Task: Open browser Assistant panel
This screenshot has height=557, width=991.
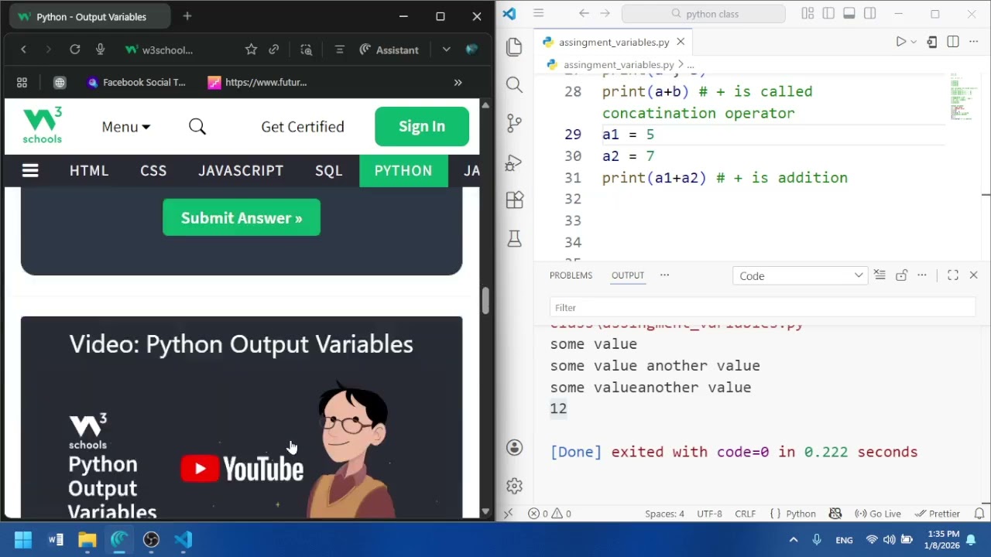Action: tap(389, 50)
